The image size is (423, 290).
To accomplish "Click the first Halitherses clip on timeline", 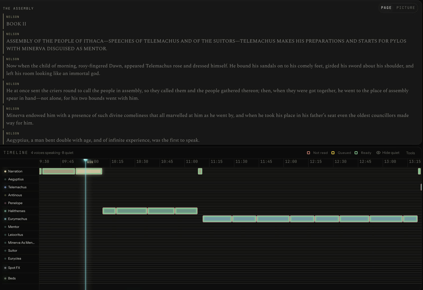I will pos(109,211).
